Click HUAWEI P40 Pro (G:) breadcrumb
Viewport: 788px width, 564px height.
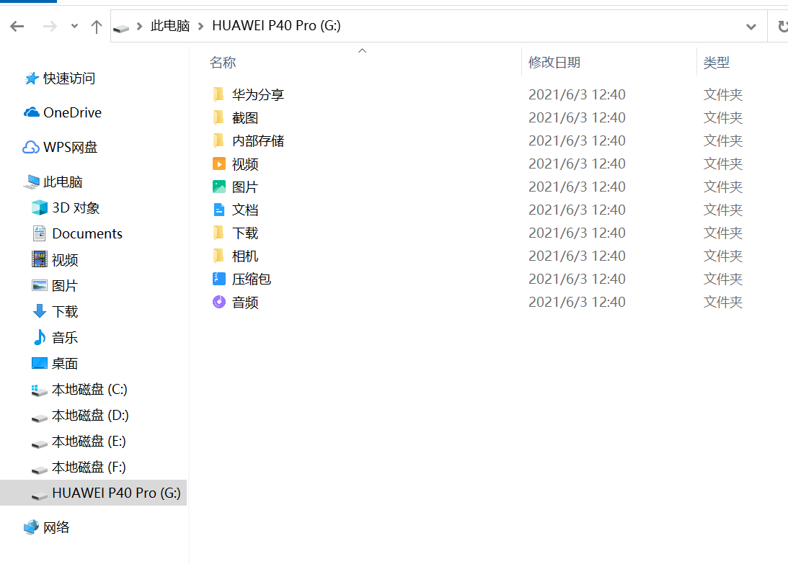[276, 26]
